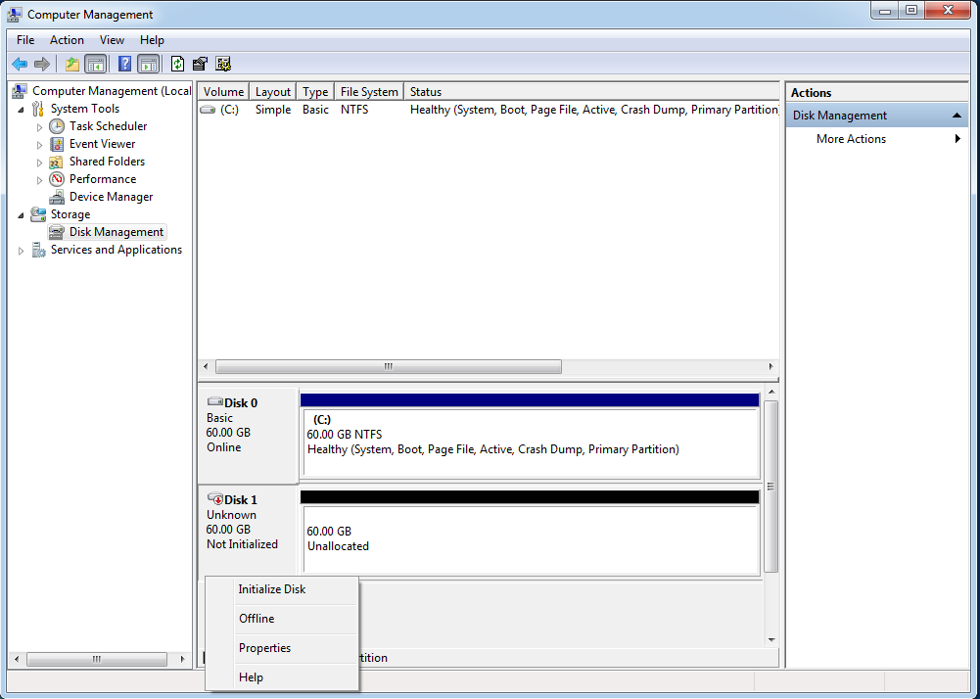Sort by the File System column header
Screen dimensions: 980x699
(369, 91)
